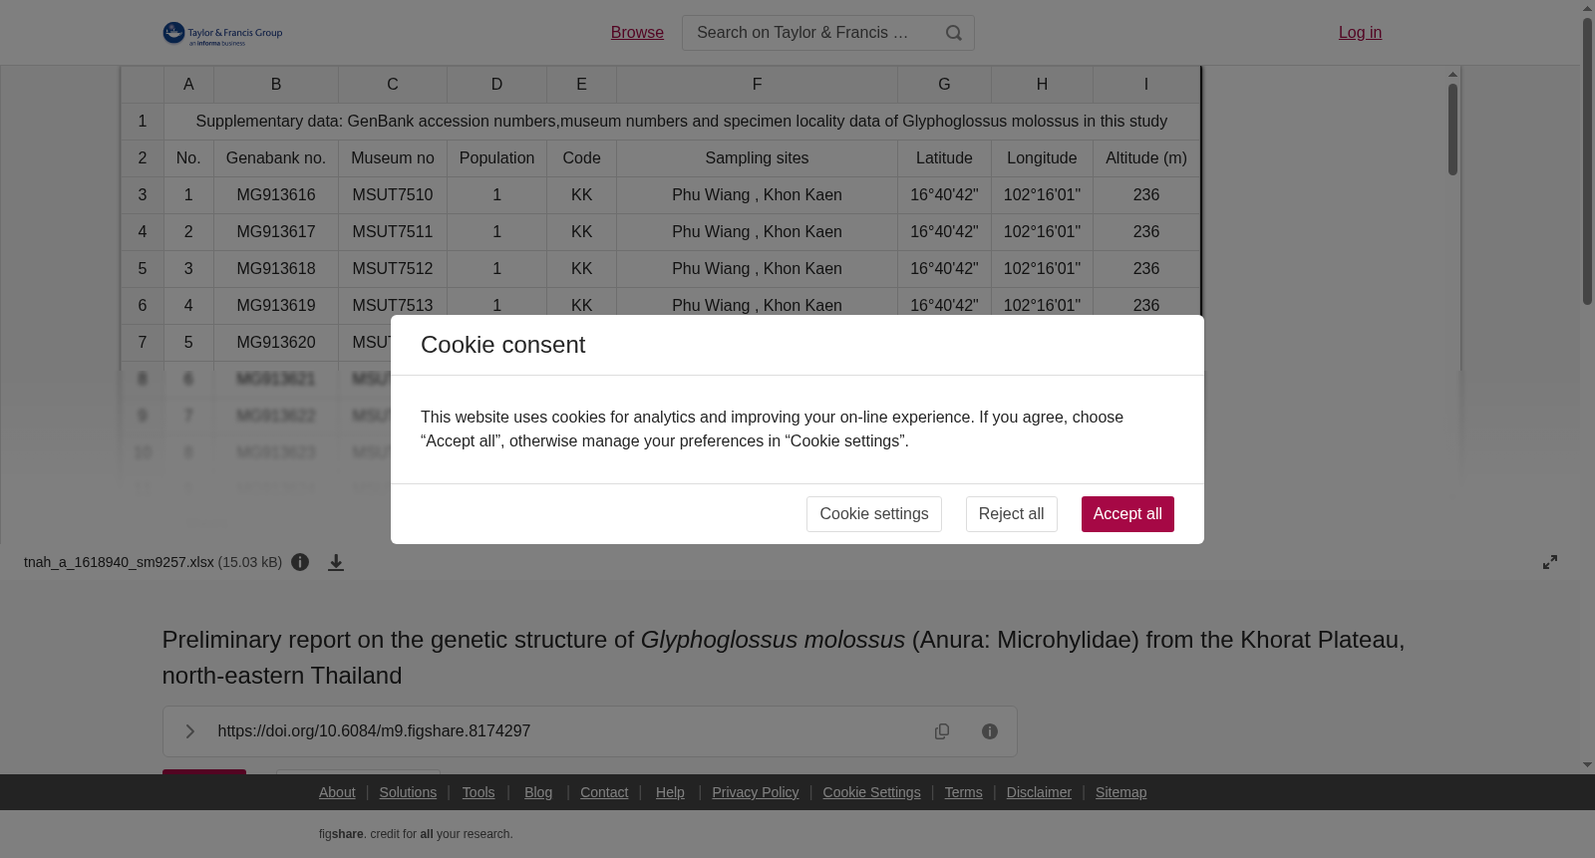Click Reject all cookies button
This screenshot has height=858, width=1595.
tap(1012, 514)
